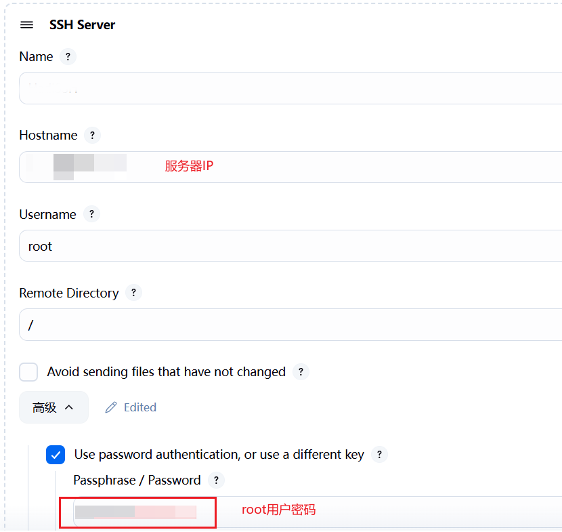The width and height of the screenshot is (562, 532).
Task: Click the Username help question mark
Action: coord(91,214)
